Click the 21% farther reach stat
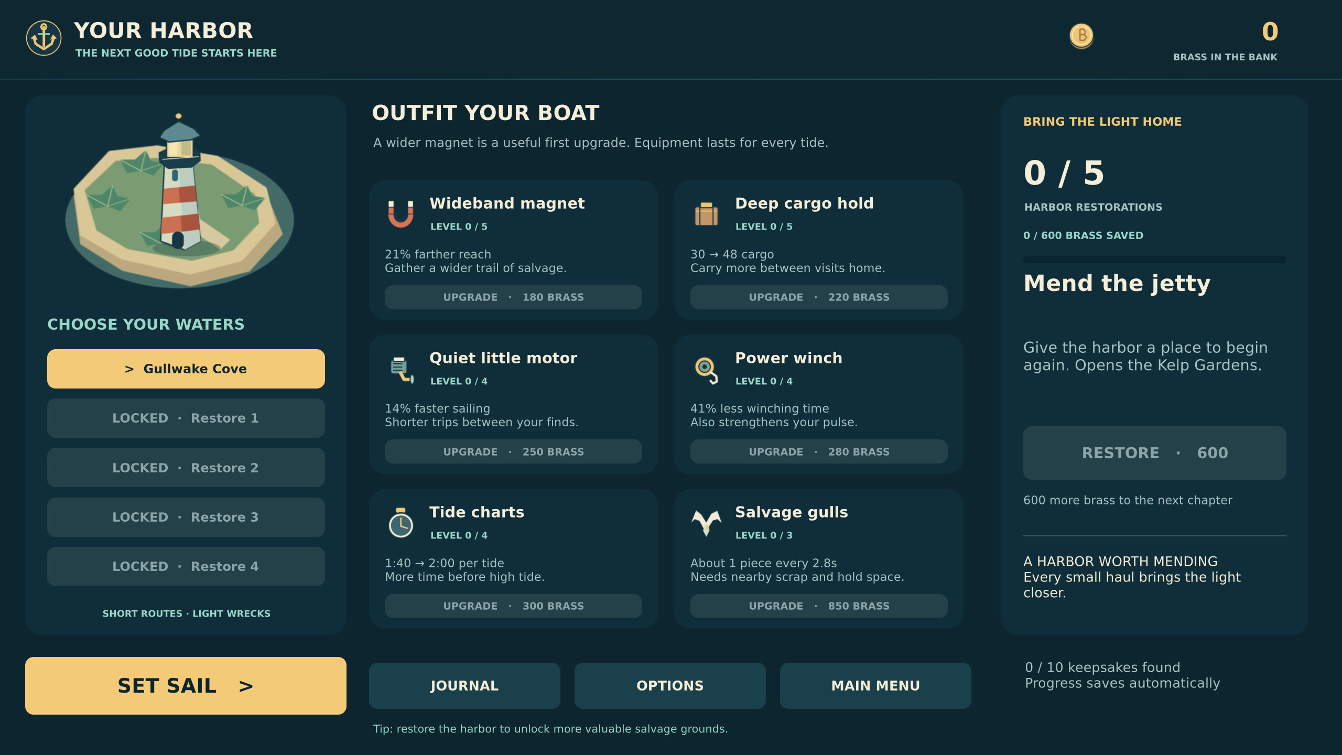This screenshot has width=1342, height=755. 438,254
